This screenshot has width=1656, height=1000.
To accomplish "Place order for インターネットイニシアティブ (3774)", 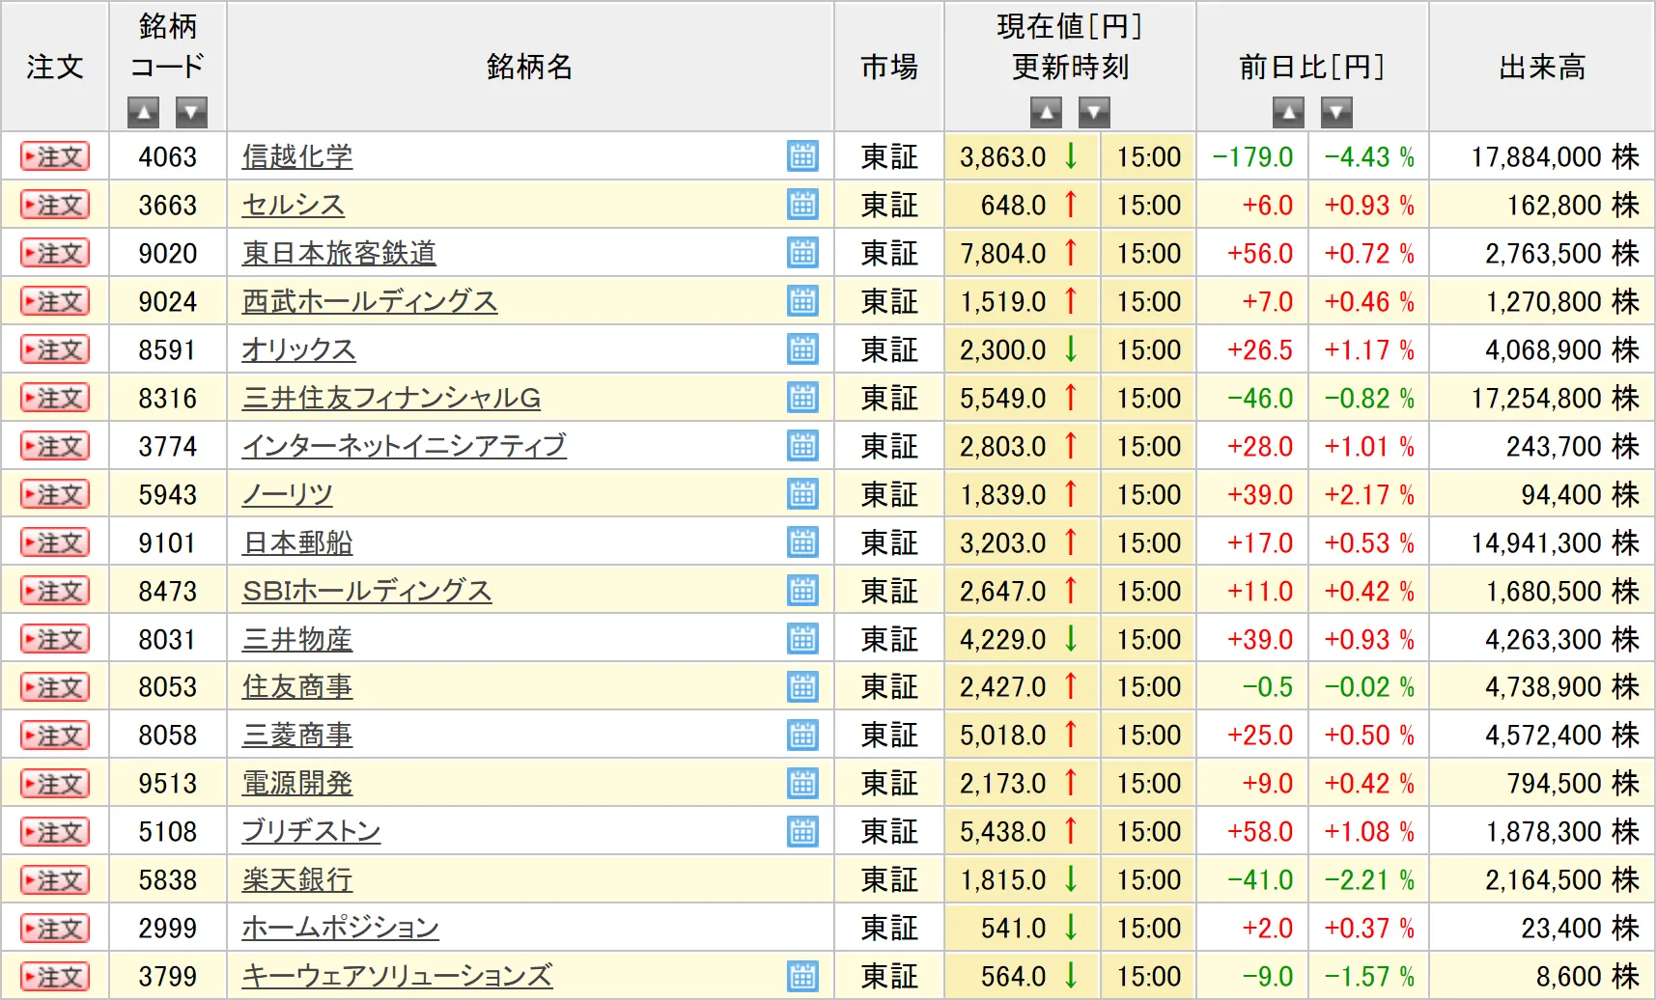I will (x=55, y=446).
